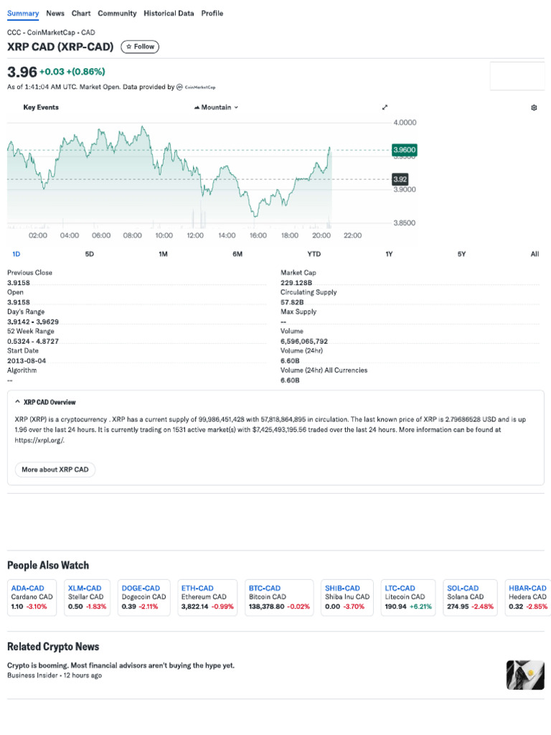The width and height of the screenshot is (551, 735).
Task: Switch to the Community tab
Action: coord(117,13)
